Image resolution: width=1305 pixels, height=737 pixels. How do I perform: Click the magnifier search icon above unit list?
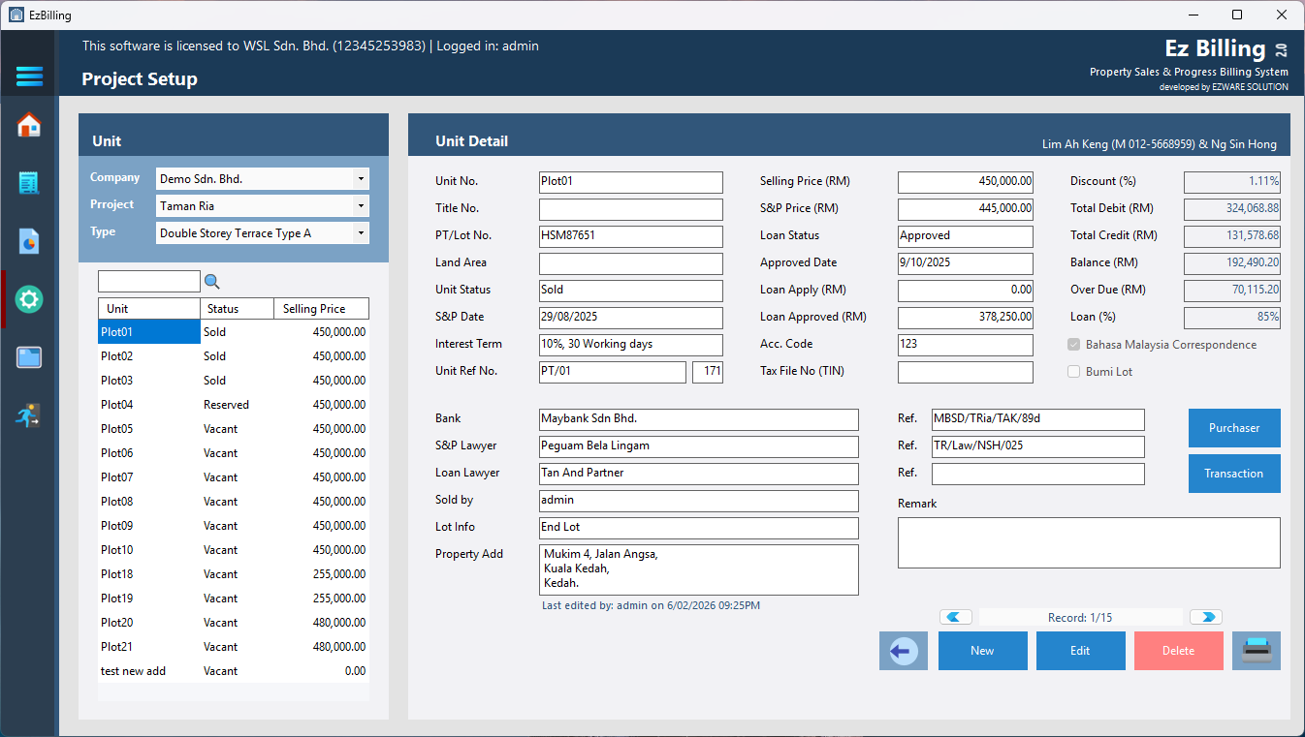pyautogui.click(x=212, y=282)
